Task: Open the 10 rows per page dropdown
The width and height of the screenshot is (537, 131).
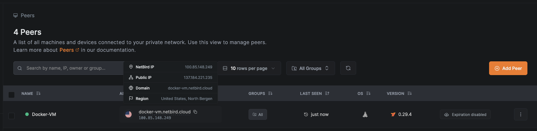Action: click(x=249, y=68)
